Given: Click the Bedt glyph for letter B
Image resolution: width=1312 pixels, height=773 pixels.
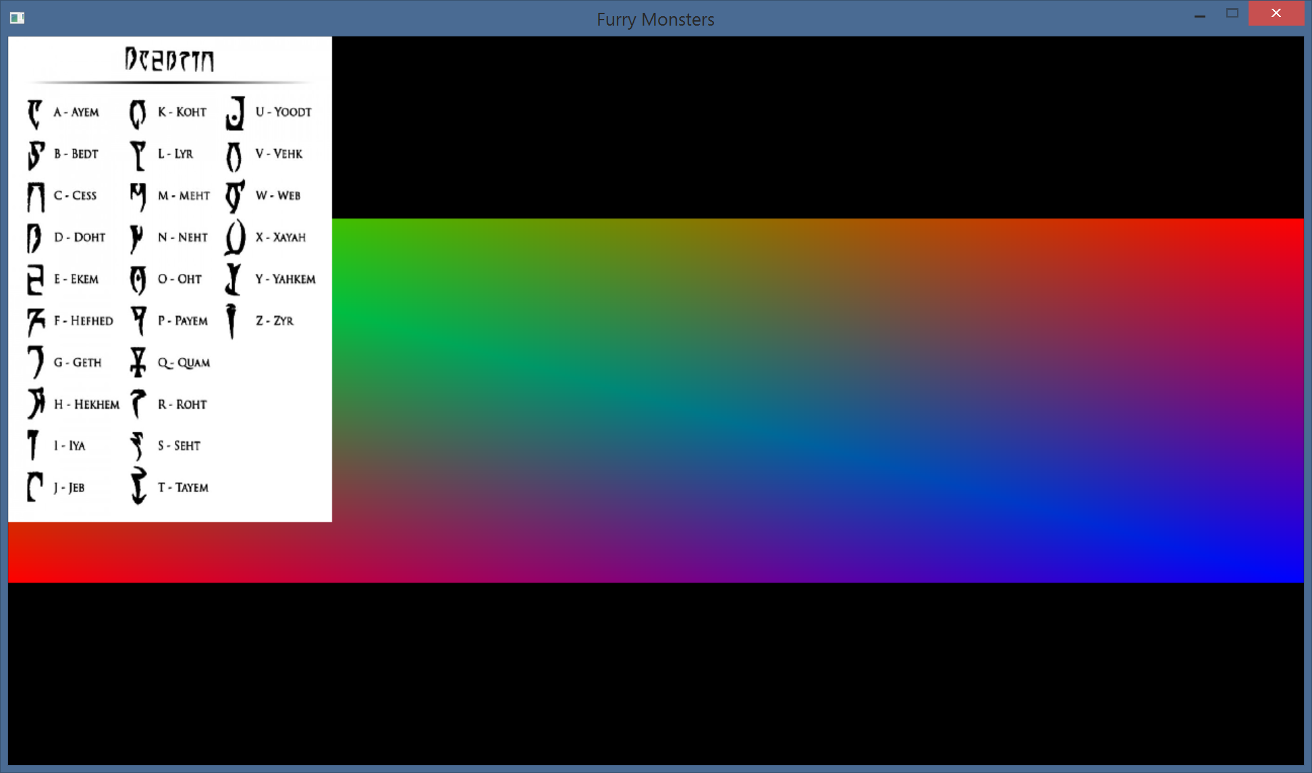Looking at the screenshot, I should pyautogui.click(x=36, y=155).
